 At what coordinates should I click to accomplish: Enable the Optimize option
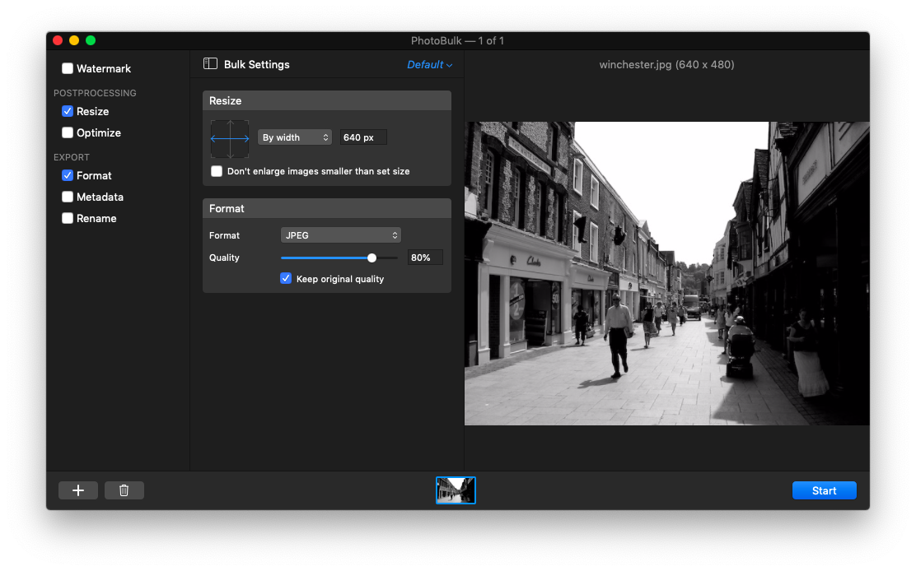(68, 132)
